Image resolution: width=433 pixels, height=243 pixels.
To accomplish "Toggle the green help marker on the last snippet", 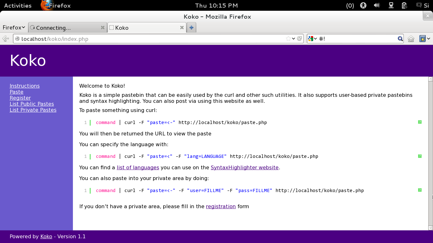I will [420, 190].
